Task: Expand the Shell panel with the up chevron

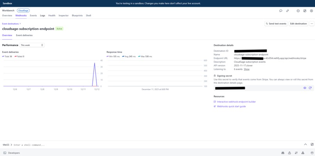Action: pyautogui.click(x=305, y=144)
